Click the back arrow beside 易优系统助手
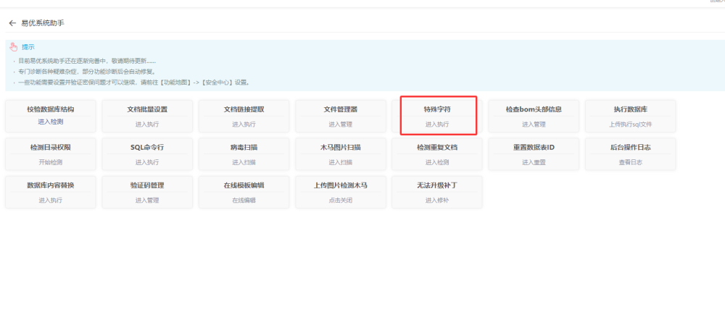The image size is (725, 328). pyautogui.click(x=12, y=23)
